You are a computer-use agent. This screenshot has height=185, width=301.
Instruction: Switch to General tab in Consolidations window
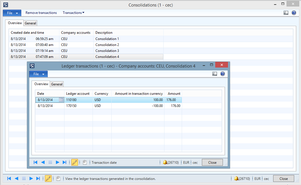tap(30, 23)
